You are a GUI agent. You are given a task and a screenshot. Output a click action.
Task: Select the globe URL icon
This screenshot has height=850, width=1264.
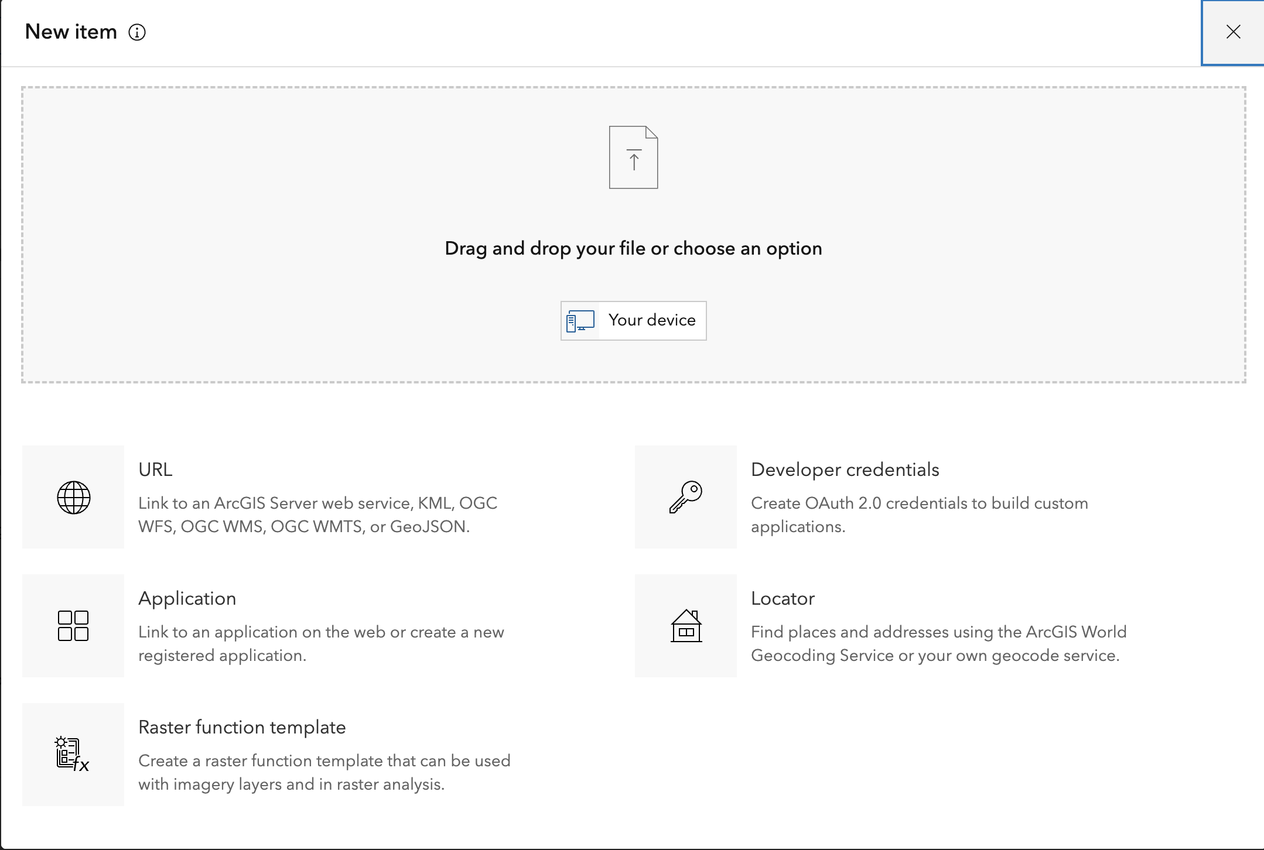pos(73,497)
